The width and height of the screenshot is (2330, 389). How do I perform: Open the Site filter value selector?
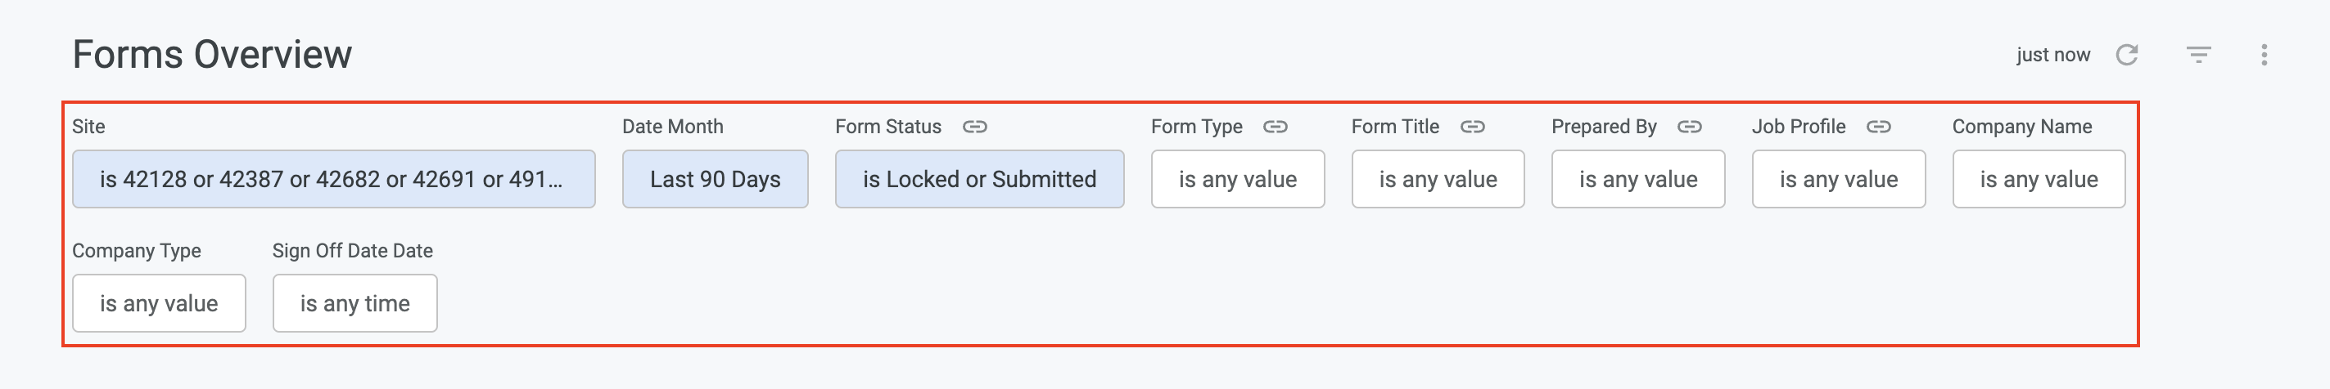click(334, 179)
